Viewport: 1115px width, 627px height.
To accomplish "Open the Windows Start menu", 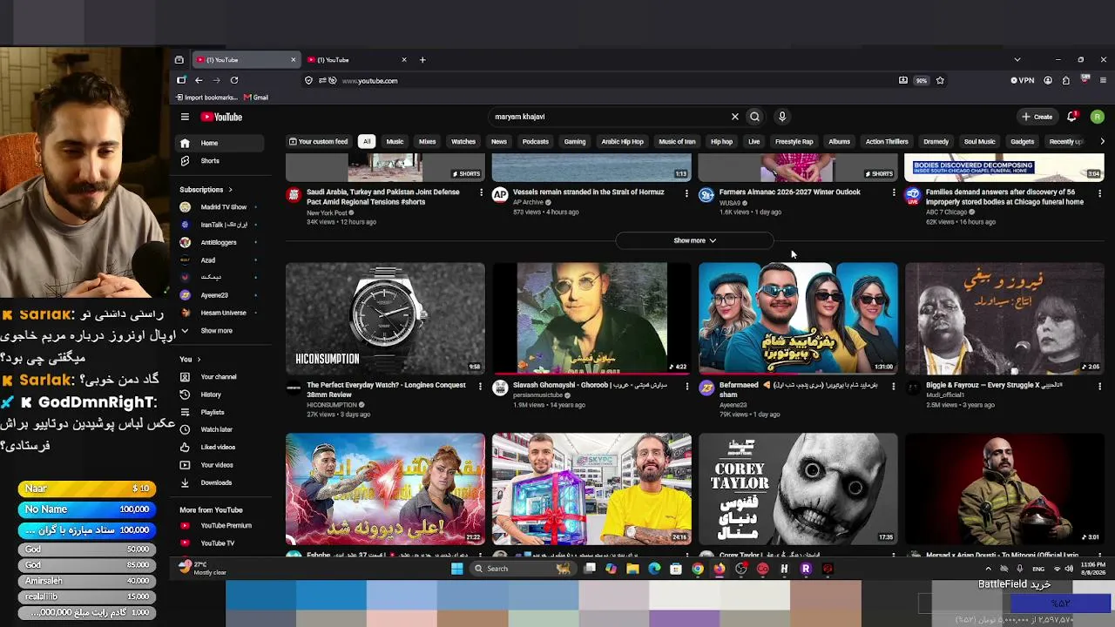I will [456, 569].
